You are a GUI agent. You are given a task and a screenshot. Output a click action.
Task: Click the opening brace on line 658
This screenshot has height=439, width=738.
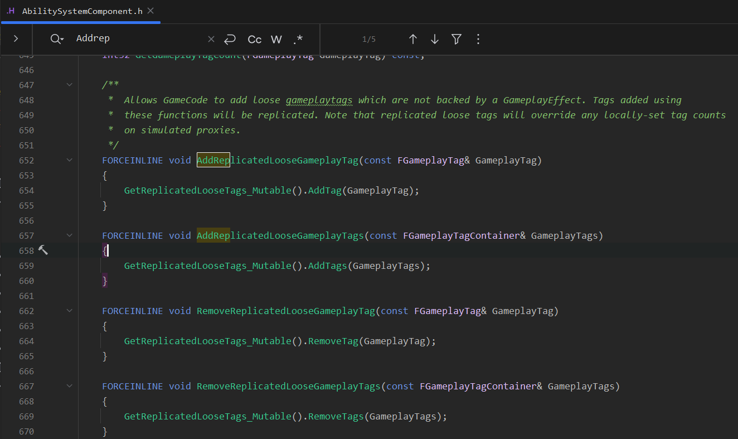pyautogui.click(x=104, y=250)
